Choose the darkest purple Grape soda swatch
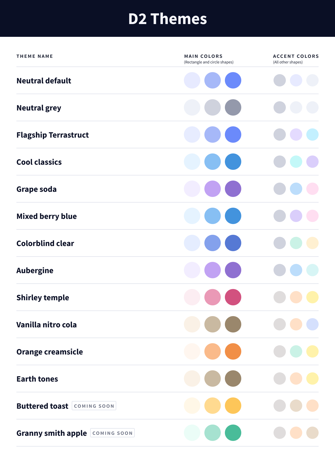Screen dimensions: 335x467 tap(233, 189)
